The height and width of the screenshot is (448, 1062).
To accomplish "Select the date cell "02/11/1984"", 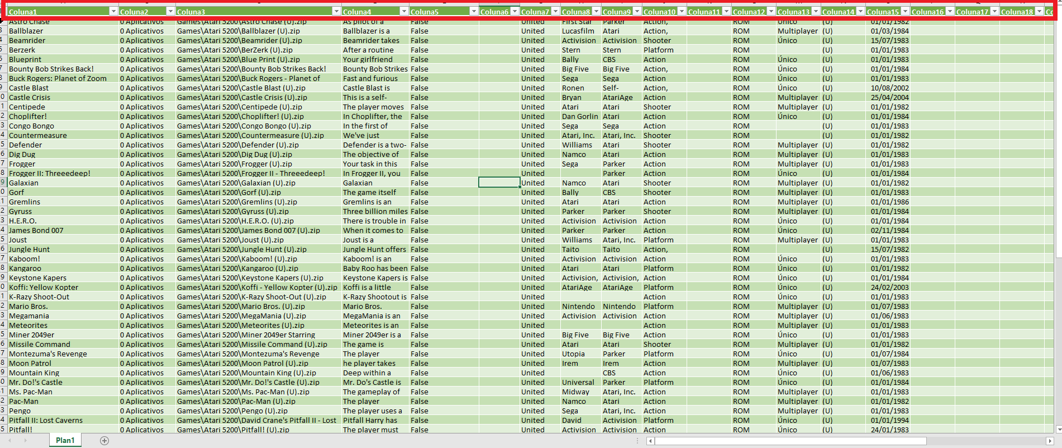I will [888, 230].
